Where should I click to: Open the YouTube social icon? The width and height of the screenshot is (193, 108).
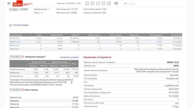click(x=103, y=3)
